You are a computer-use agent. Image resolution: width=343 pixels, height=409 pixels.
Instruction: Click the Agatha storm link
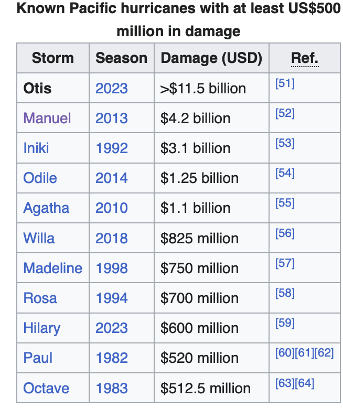(x=46, y=208)
